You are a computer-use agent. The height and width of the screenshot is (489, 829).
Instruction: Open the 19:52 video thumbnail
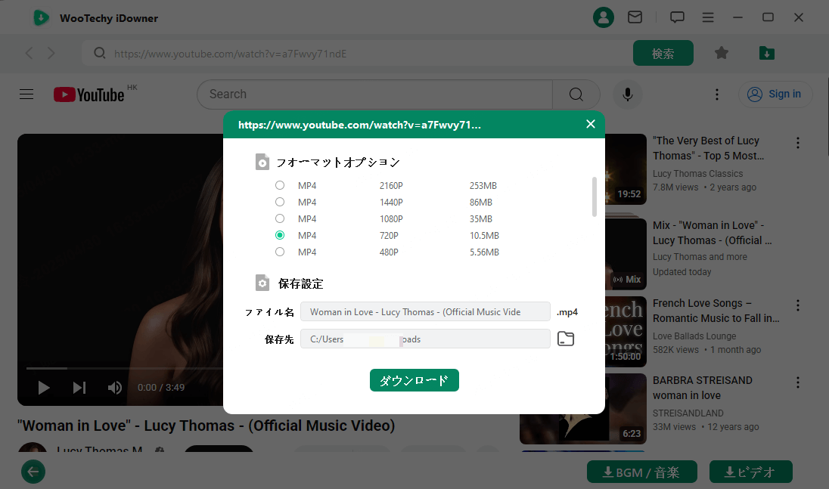(x=626, y=169)
